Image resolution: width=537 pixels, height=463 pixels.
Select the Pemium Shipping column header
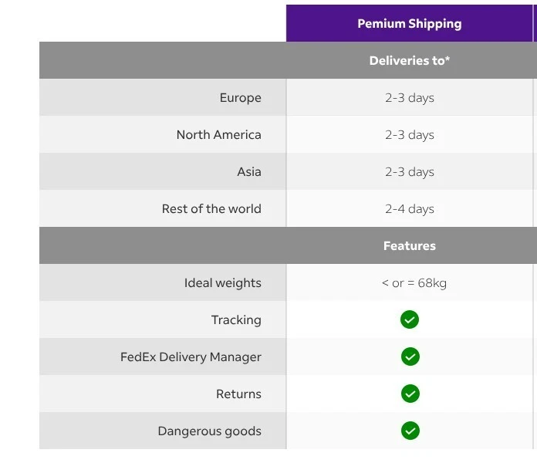click(x=409, y=23)
